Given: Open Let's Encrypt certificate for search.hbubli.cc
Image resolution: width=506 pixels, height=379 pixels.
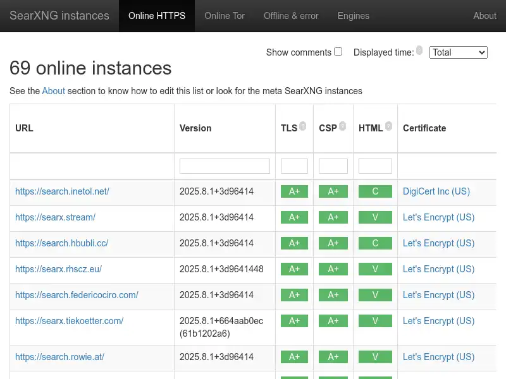Looking at the screenshot, I should [x=438, y=243].
